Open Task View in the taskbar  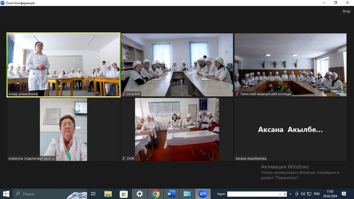(93, 194)
